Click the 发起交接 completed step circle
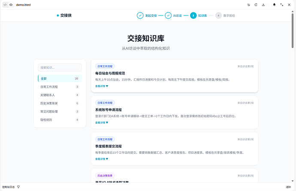This screenshot has width=296, height=191. pyautogui.click(x=140, y=16)
